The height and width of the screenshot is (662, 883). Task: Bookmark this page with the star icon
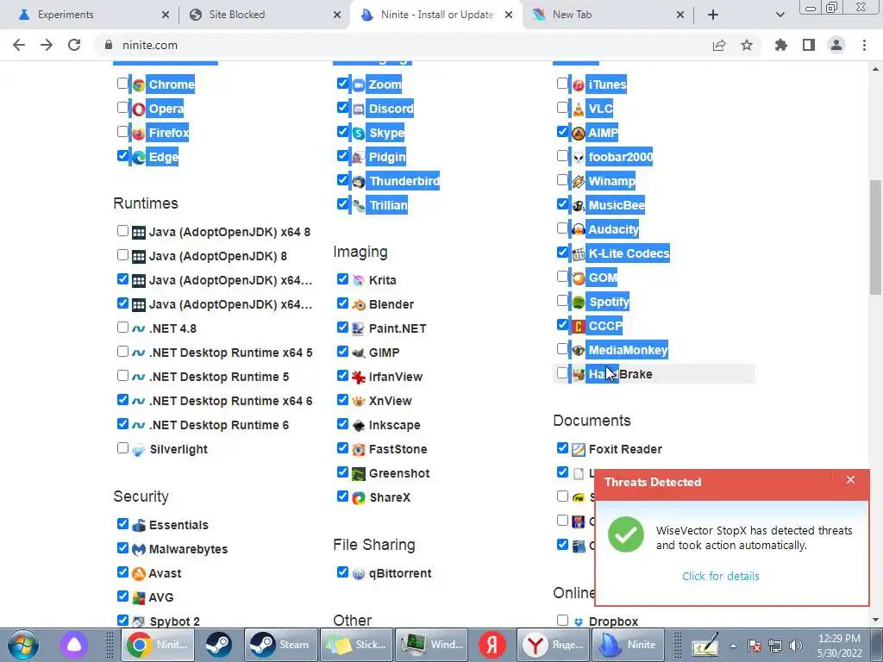tap(747, 45)
